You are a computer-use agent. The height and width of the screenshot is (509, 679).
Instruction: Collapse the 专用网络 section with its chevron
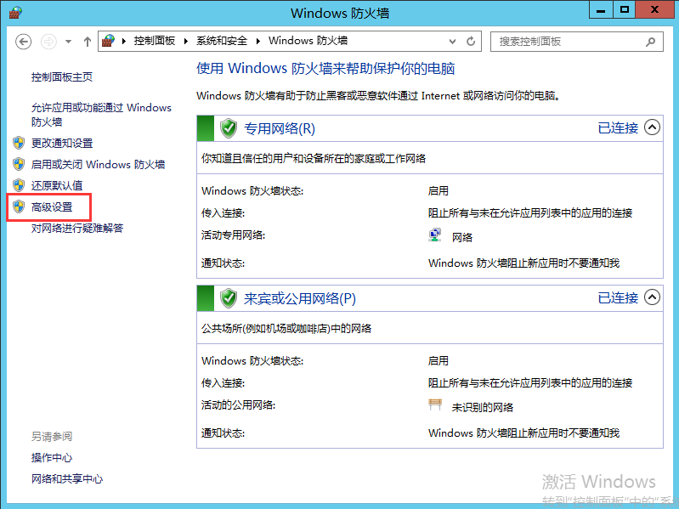pyautogui.click(x=652, y=127)
